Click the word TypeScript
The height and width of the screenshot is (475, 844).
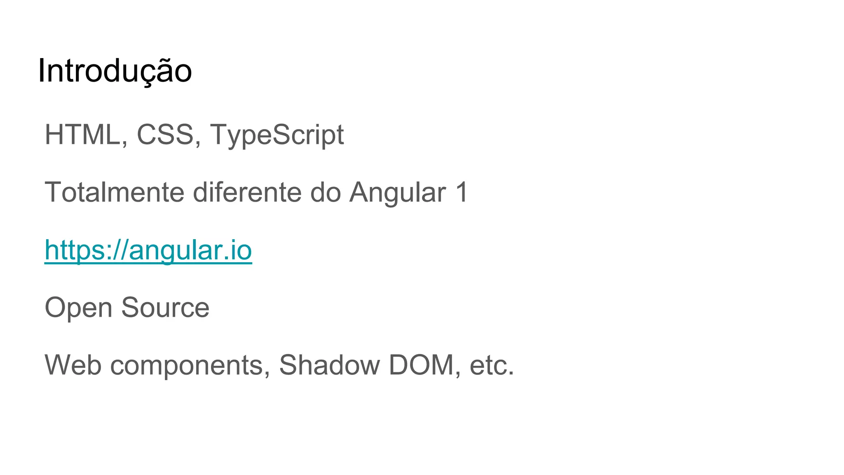pyautogui.click(x=277, y=135)
